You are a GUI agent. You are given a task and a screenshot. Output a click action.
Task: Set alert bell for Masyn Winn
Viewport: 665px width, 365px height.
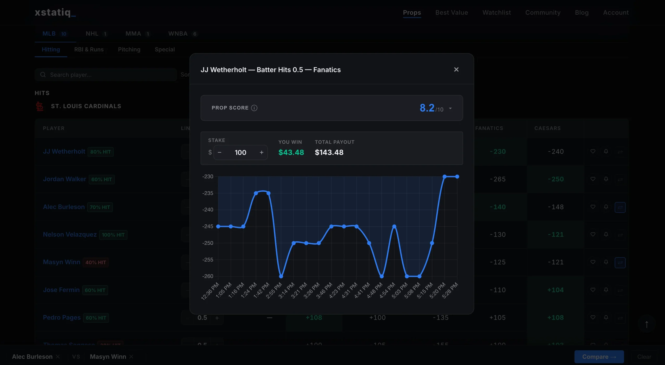point(606,262)
